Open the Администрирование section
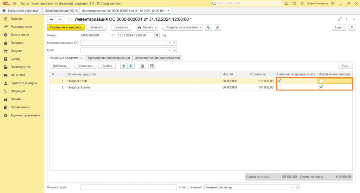The image size is (360, 193). pos(25,115)
